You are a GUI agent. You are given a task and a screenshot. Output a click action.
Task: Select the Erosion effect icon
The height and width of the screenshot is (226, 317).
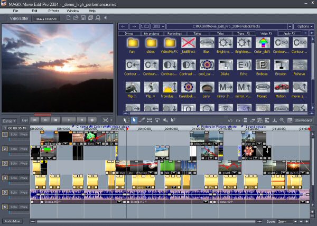point(281,65)
